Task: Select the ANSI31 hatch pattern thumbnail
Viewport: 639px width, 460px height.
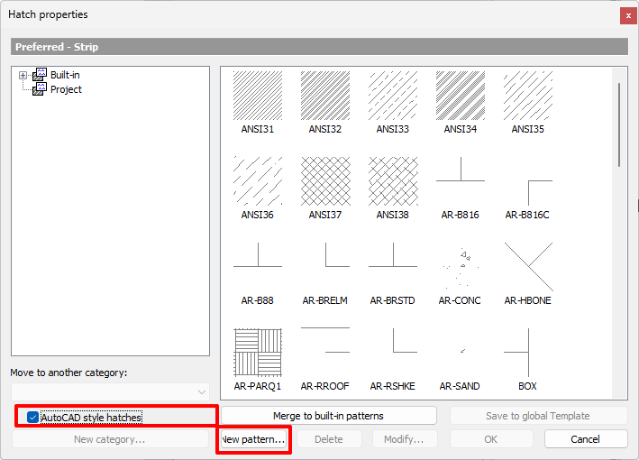Action: 258,96
